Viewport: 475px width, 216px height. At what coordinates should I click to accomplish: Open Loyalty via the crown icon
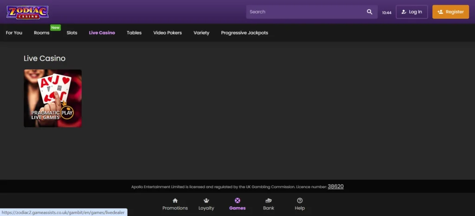206,201
